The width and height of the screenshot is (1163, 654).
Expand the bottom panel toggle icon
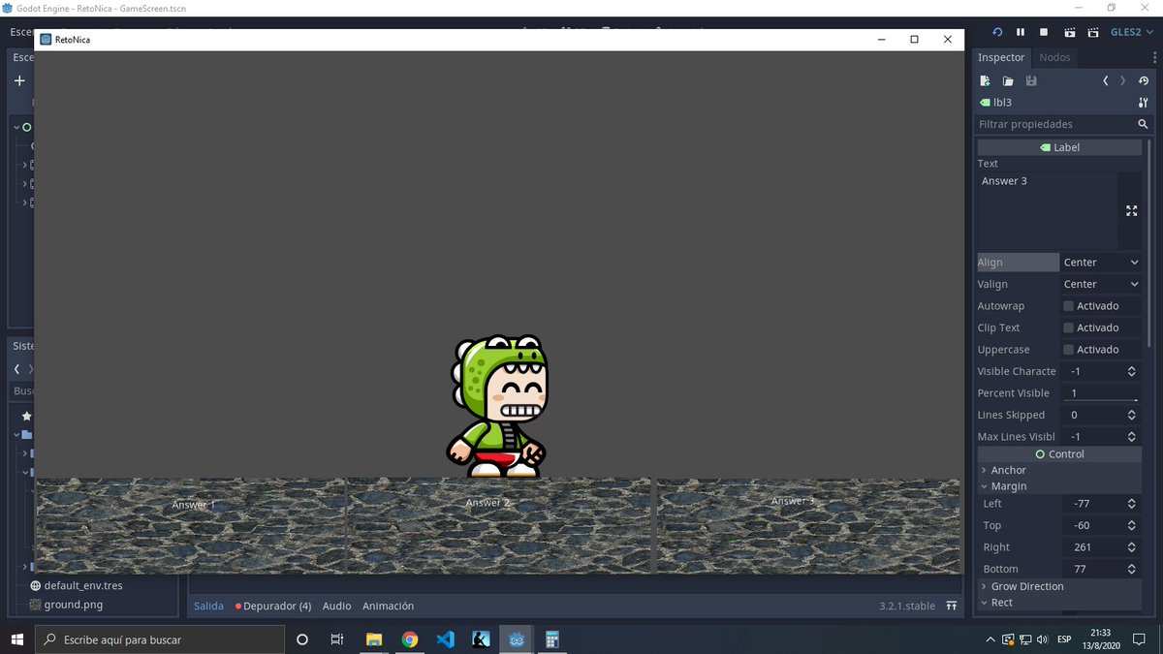[x=952, y=606]
